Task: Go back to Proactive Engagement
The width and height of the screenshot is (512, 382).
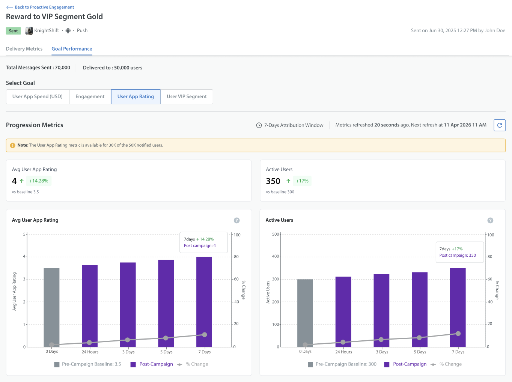Action: [44, 7]
